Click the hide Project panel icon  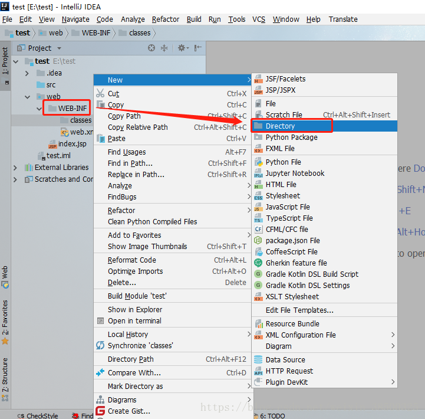pos(198,48)
